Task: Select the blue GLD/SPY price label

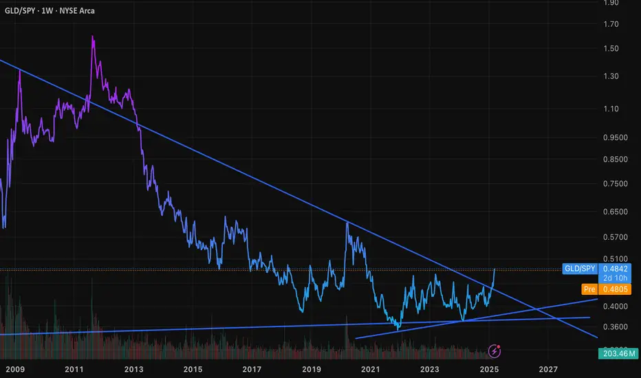Action: (x=580, y=269)
